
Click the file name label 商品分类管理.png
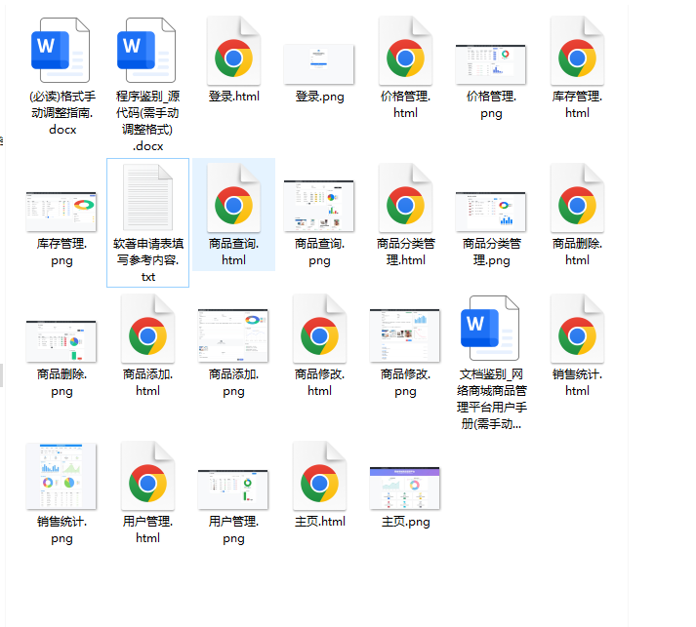coord(491,252)
